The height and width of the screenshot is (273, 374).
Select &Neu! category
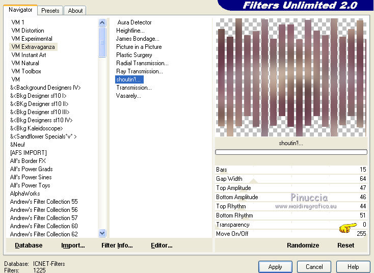pyautogui.click(x=17, y=145)
